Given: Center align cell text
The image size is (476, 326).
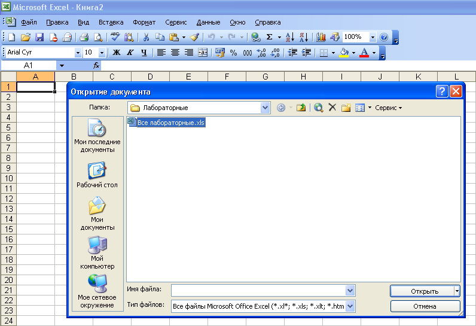Looking at the screenshot, I should 175,53.
